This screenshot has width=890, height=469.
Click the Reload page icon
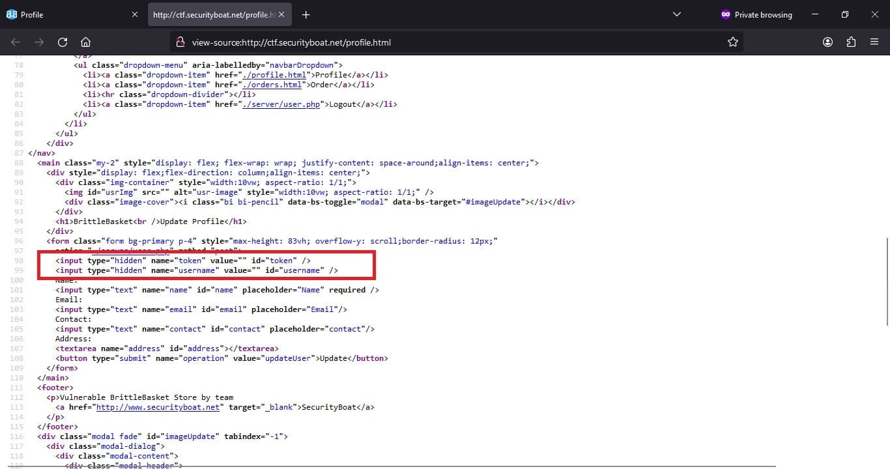tap(63, 42)
